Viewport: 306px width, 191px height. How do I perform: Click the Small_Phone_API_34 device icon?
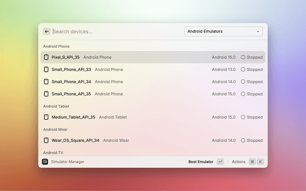click(x=46, y=82)
